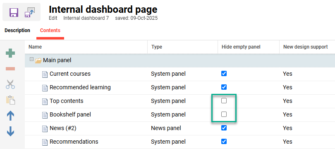
Task: Click the saved: 09-Oct-2025 text
Action: (x=136, y=18)
